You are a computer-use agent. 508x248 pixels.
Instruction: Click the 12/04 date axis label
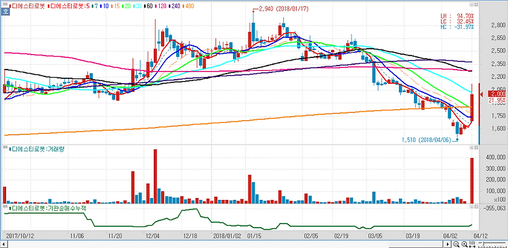[x=153, y=235]
